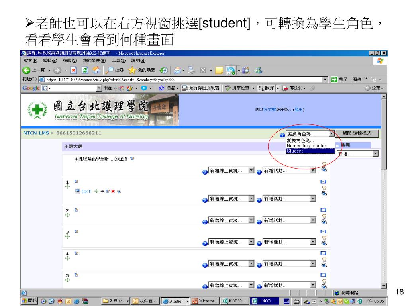Edit summary icon for week 1

[x=76, y=182]
